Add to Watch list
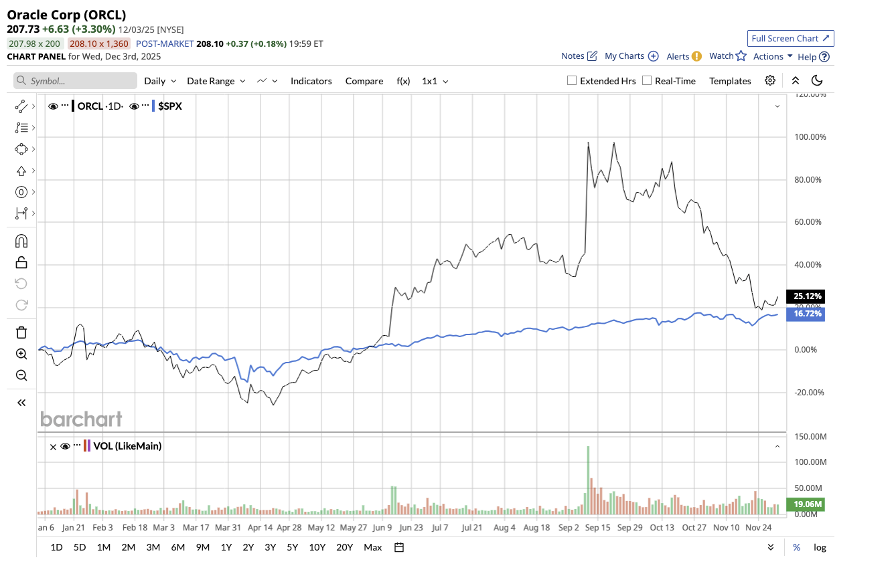Screen dimensions: 896x586 tap(727, 56)
